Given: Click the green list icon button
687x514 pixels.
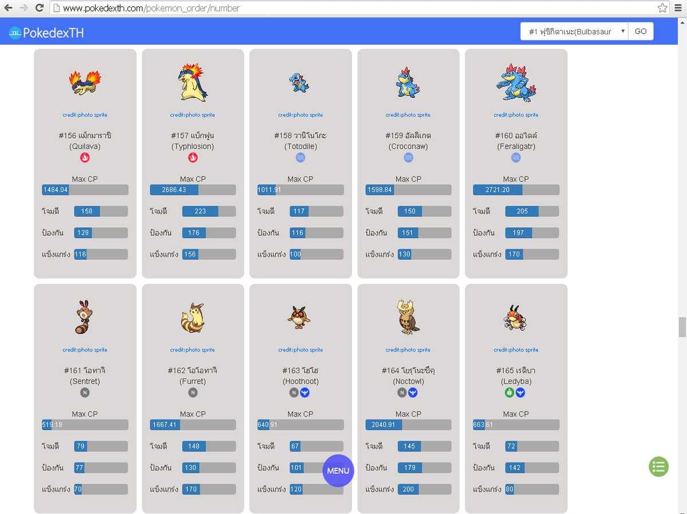Looking at the screenshot, I should click(658, 466).
